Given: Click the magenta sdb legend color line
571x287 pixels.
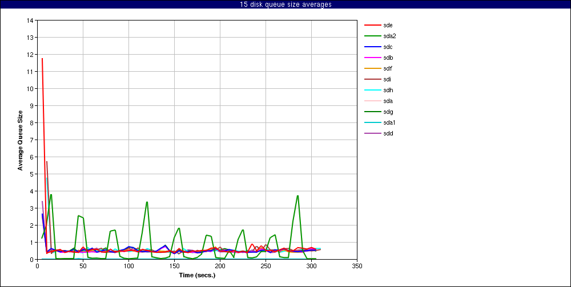Looking at the screenshot, I should (x=372, y=58).
